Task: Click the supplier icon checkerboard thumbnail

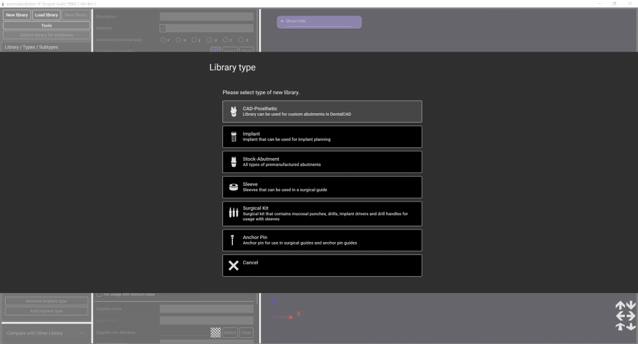Action: [x=215, y=332]
